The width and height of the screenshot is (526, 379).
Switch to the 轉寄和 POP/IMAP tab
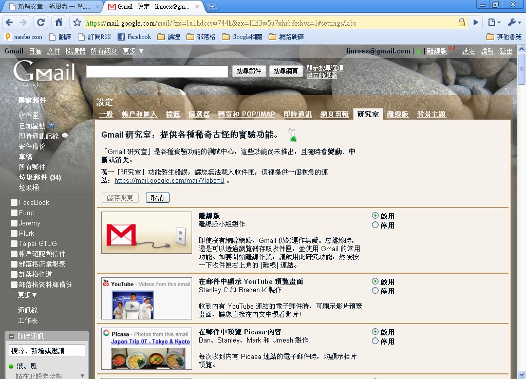point(247,115)
